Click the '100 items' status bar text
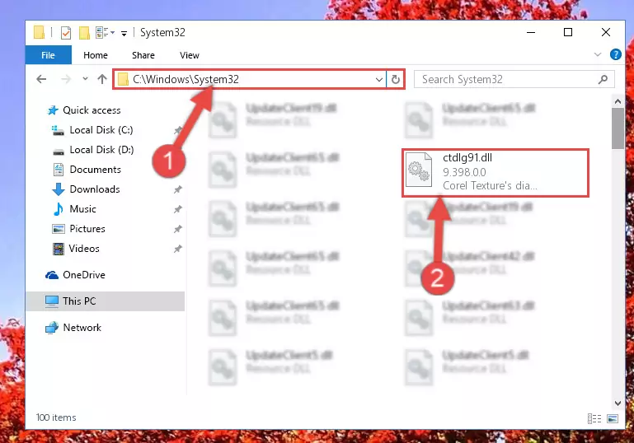634x443 pixels. [56, 417]
